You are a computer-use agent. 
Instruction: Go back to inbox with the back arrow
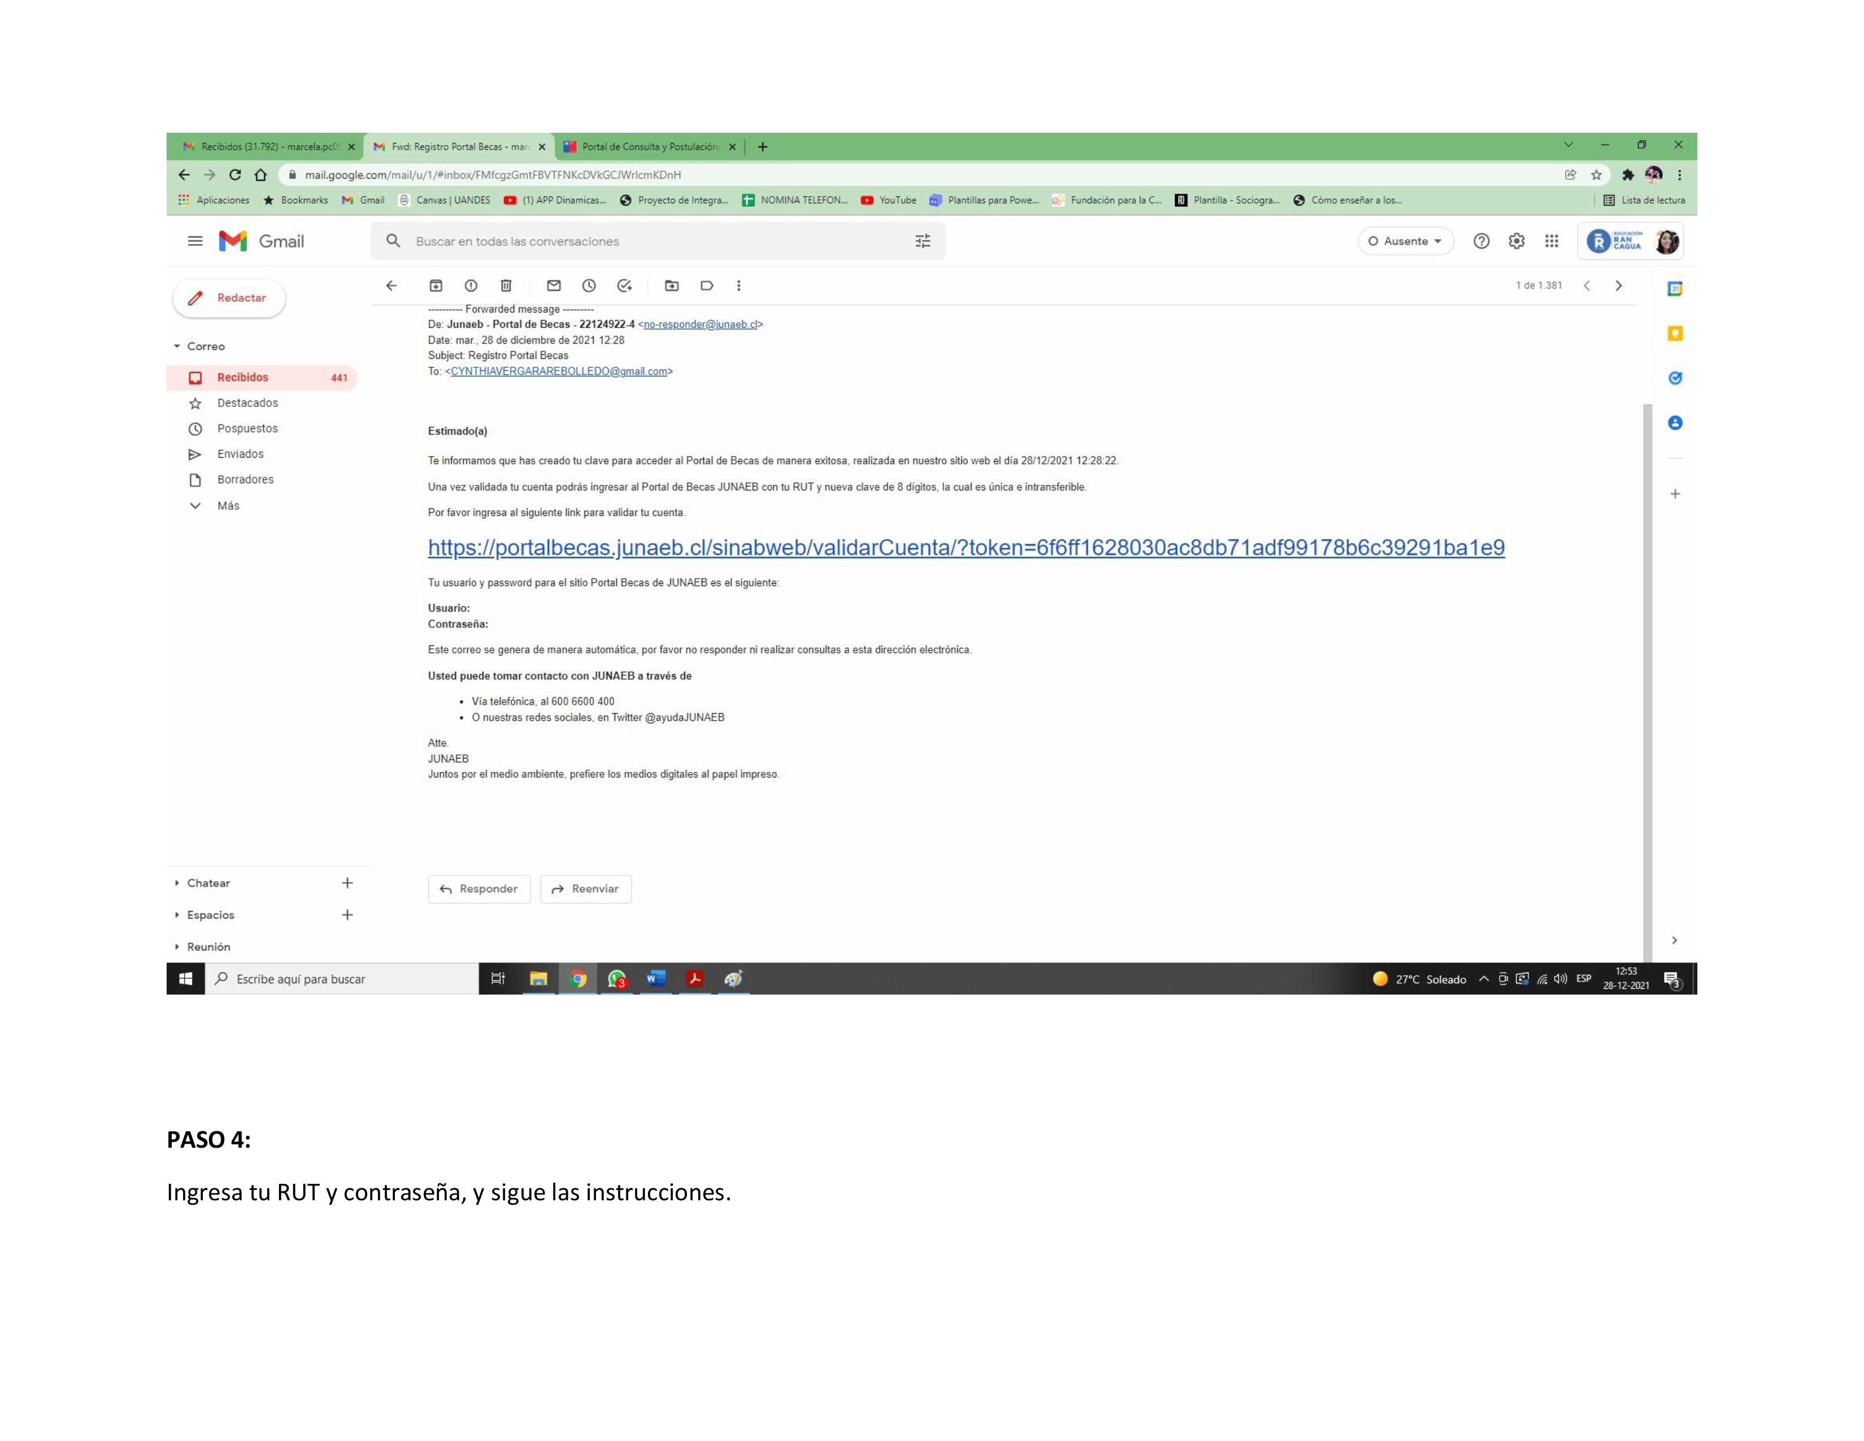click(391, 286)
